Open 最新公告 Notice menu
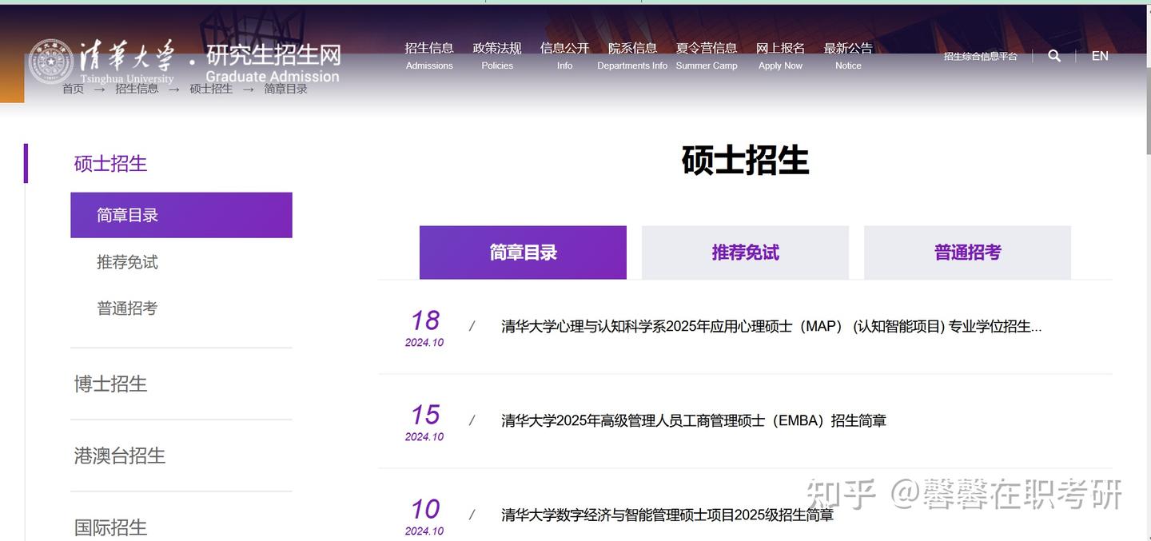The width and height of the screenshot is (1151, 541). point(848,56)
